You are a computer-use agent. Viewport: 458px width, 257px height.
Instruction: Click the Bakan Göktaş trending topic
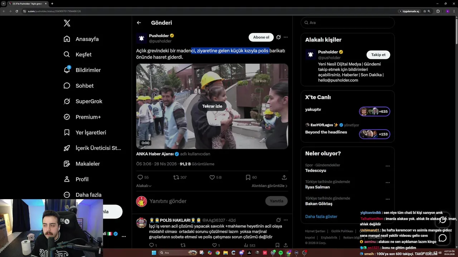tap(319, 203)
